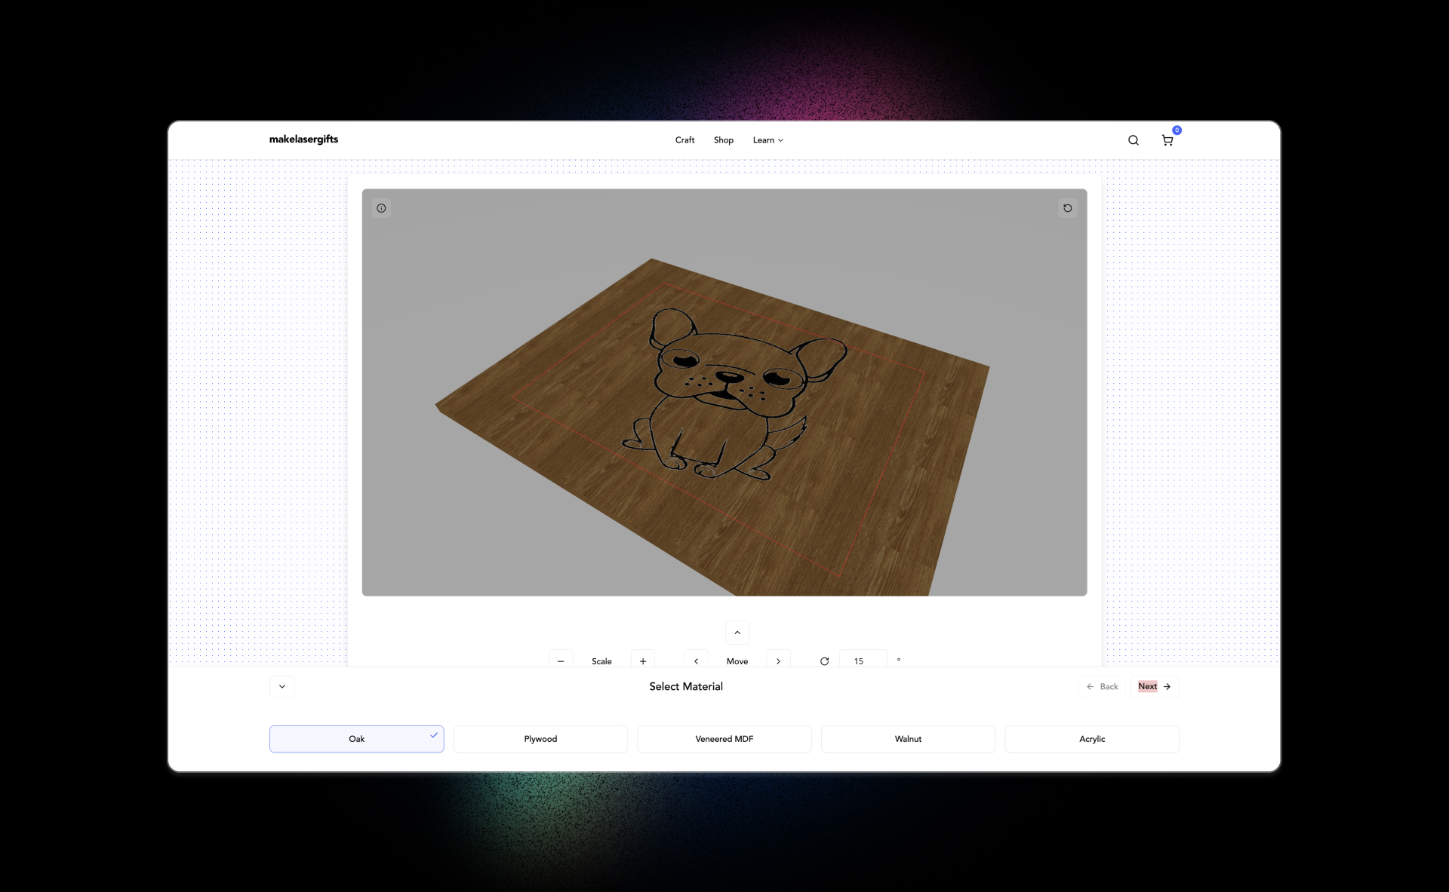The width and height of the screenshot is (1449, 892).
Task: Click the Next button
Action: click(1154, 686)
